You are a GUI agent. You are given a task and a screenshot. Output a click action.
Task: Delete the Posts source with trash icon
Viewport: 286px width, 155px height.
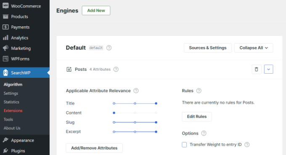pos(257,69)
